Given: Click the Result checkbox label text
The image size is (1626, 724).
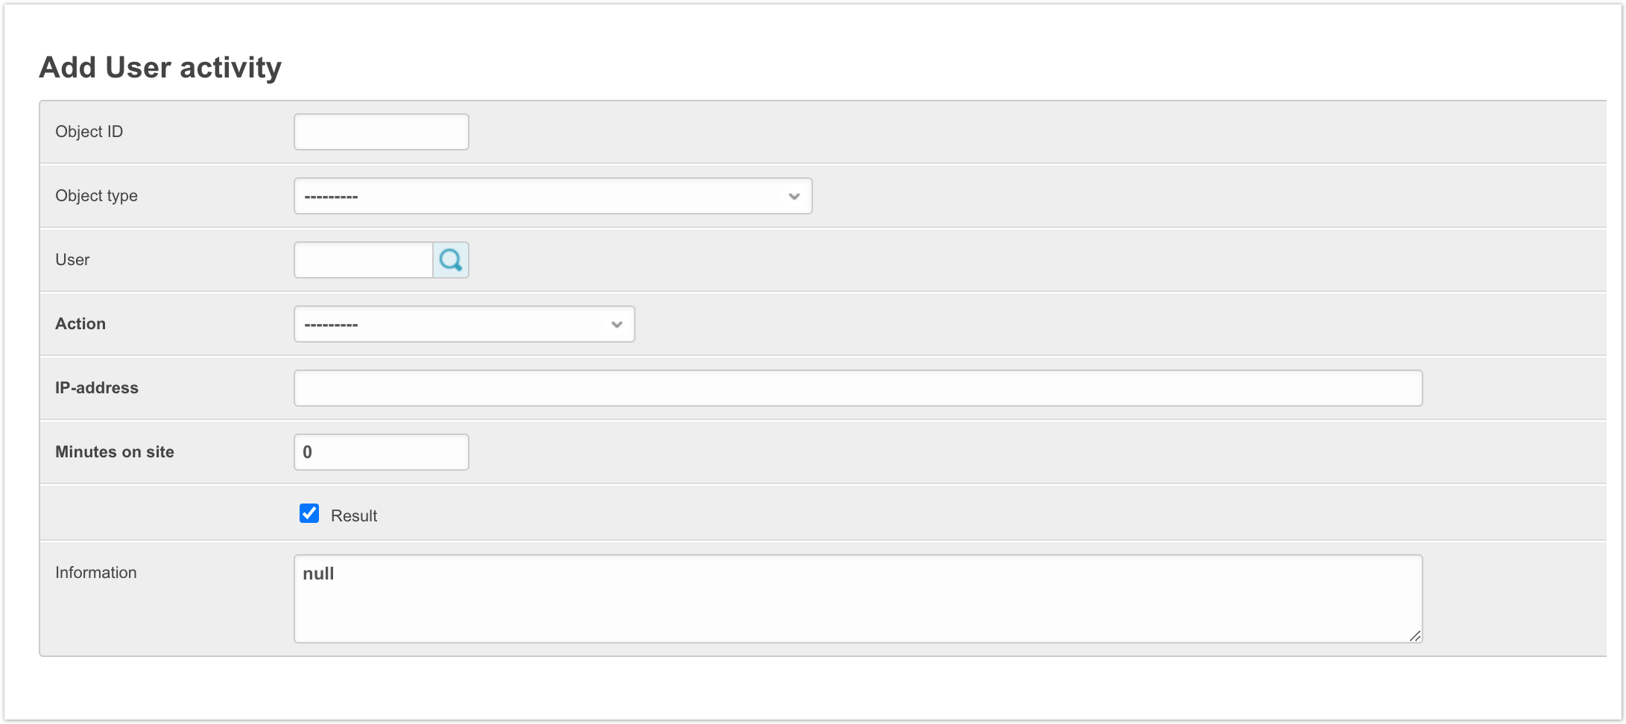Looking at the screenshot, I should coord(354,515).
